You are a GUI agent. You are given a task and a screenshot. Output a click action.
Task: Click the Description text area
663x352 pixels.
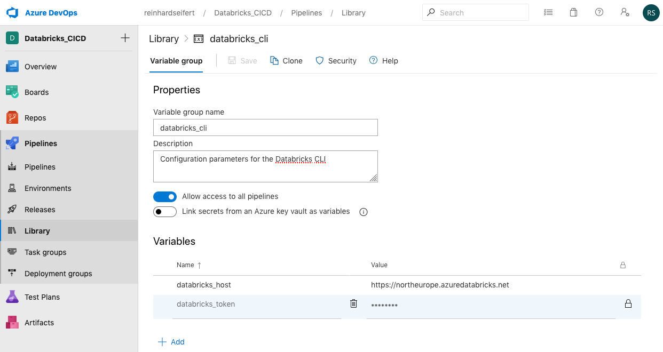[x=265, y=166]
